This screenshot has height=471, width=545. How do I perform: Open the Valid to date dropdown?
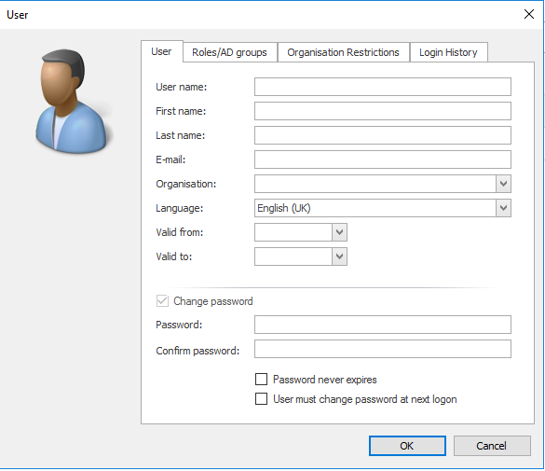339,256
